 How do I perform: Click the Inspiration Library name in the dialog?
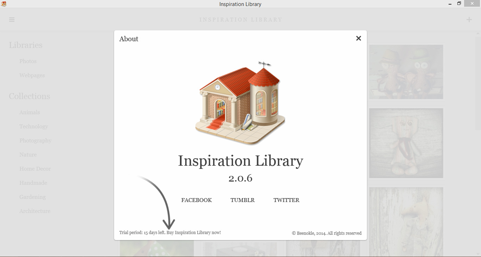241,161
